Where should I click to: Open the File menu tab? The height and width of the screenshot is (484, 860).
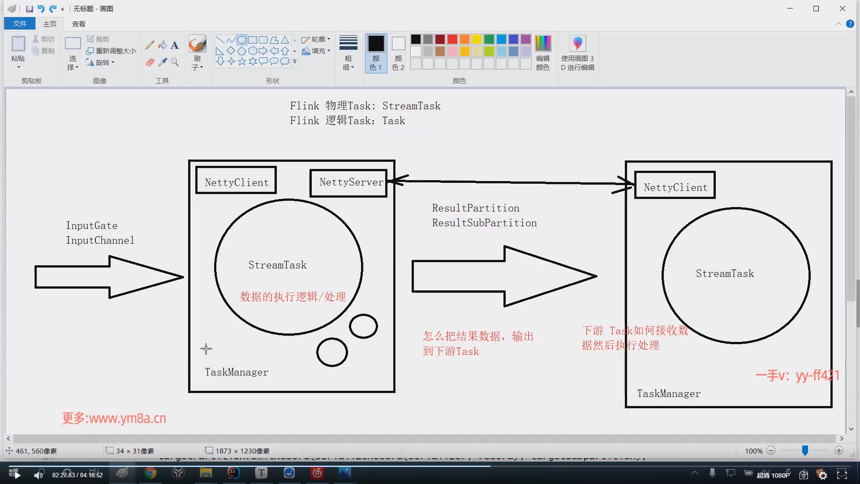click(x=20, y=24)
